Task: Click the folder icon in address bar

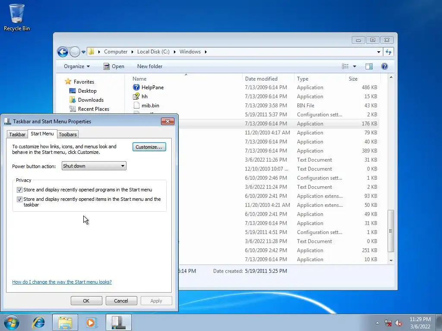Action: point(91,52)
